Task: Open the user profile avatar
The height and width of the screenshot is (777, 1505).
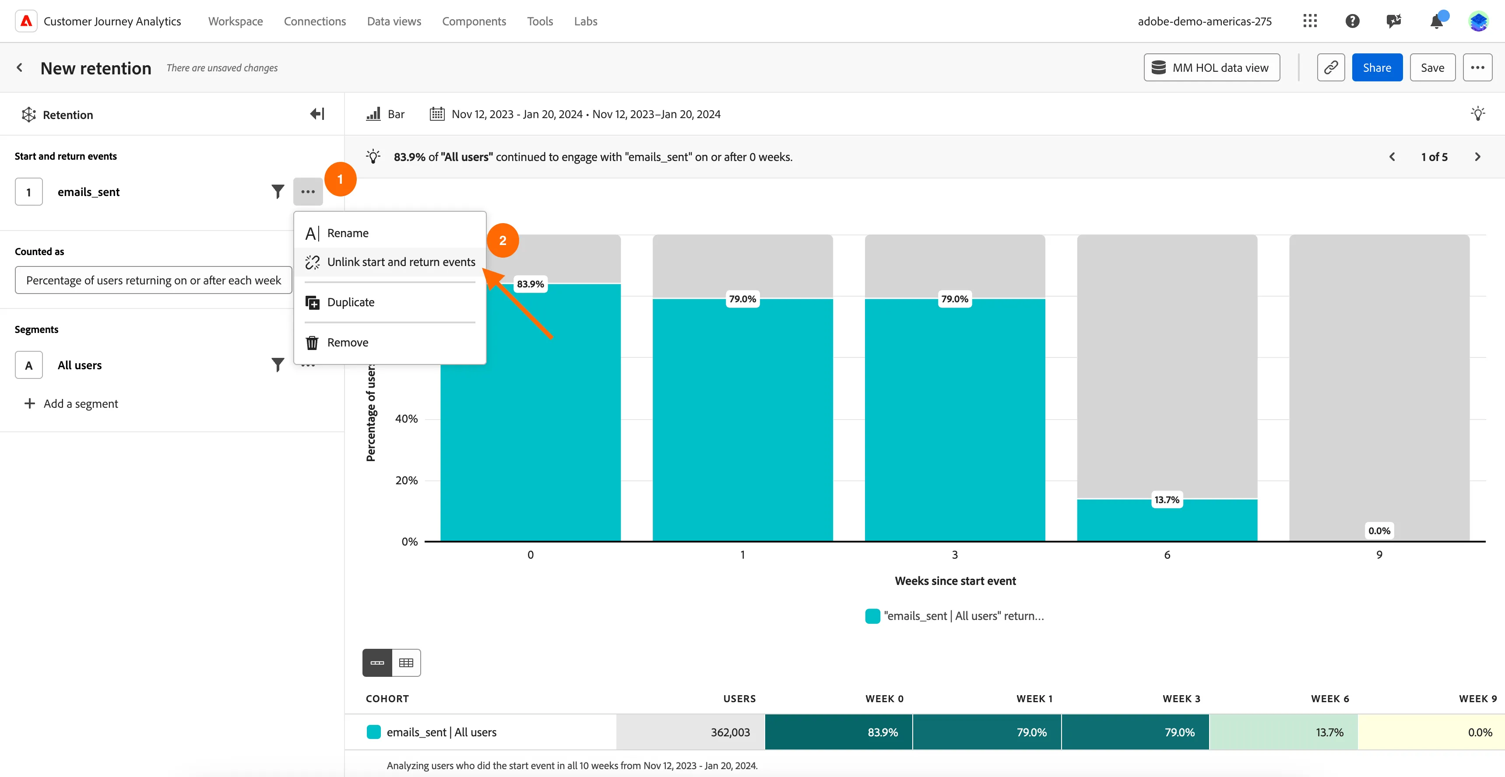Action: [1478, 21]
